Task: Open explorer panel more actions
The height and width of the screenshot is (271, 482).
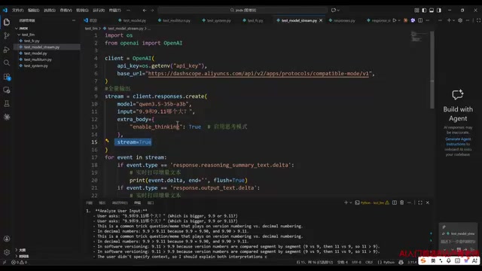Action: click(x=74, y=20)
